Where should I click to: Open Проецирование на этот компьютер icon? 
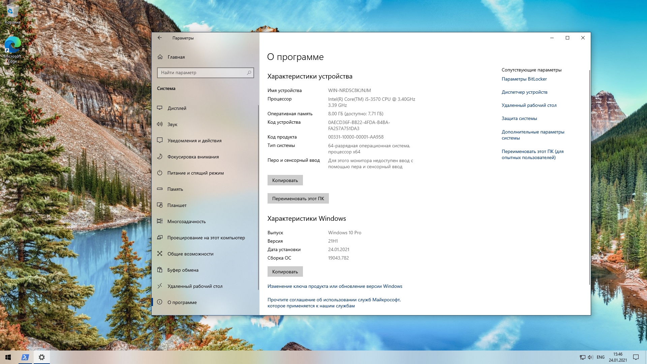(160, 237)
